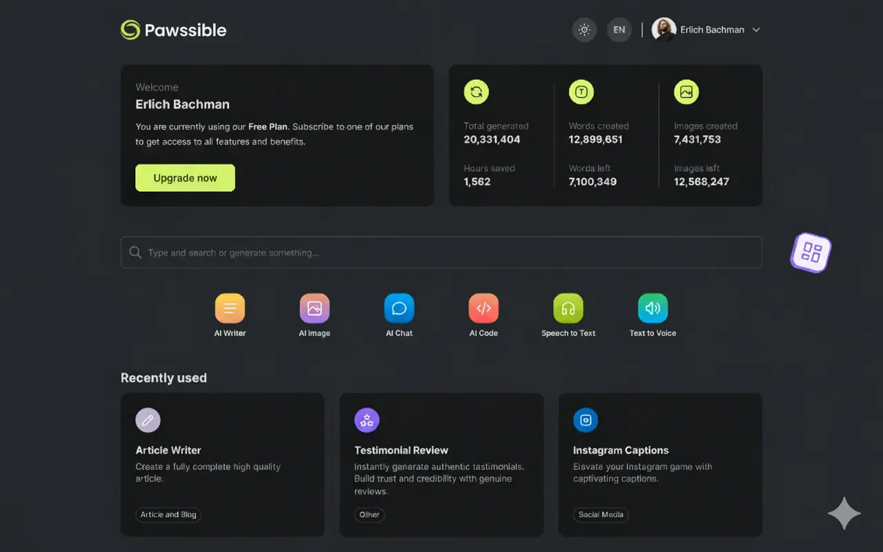Click inside the search bar
This screenshot has height=552, width=883.
click(x=441, y=253)
